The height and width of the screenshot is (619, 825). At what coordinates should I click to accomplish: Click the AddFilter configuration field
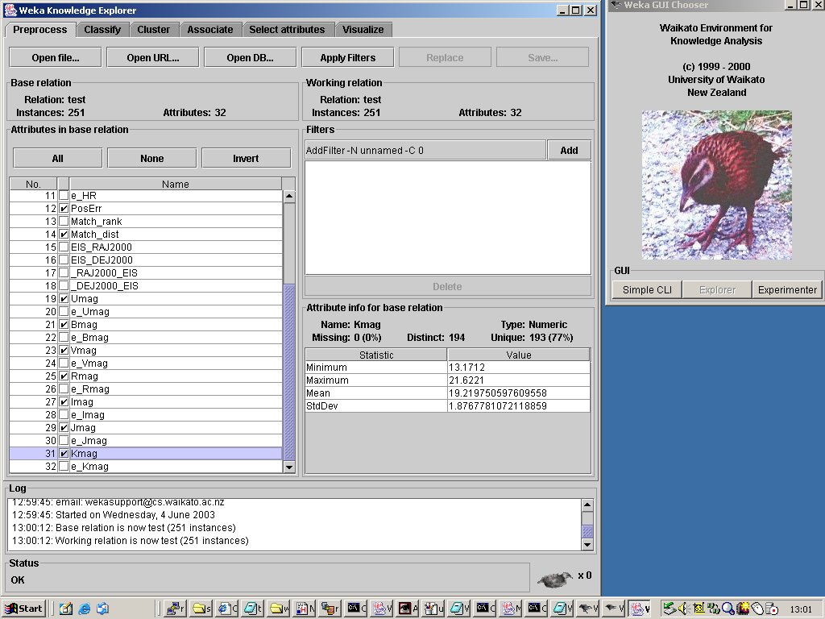[425, 151]
